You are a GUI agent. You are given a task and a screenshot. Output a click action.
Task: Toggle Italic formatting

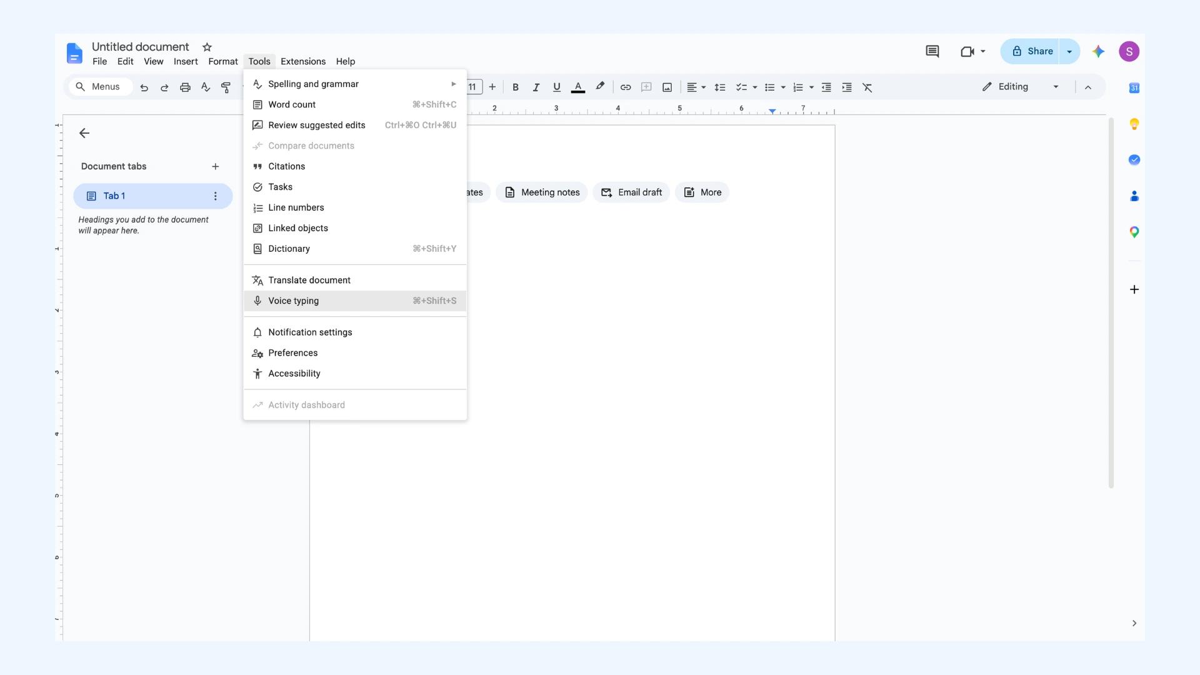(536, 87)
